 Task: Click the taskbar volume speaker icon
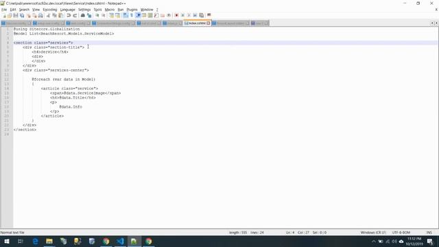(x=394, y=242)
